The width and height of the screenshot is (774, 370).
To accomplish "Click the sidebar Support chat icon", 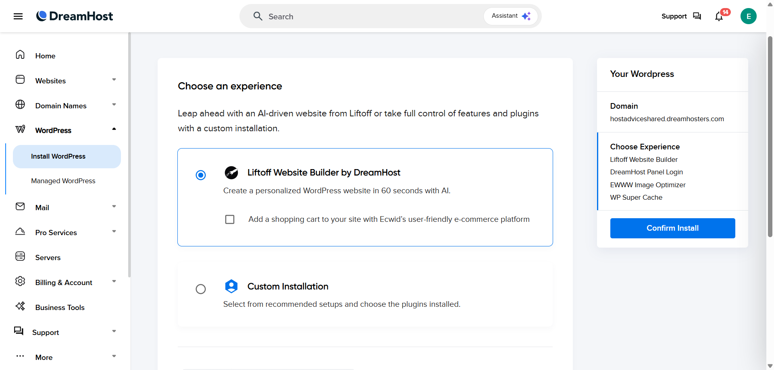I will (x=19, y=331).
